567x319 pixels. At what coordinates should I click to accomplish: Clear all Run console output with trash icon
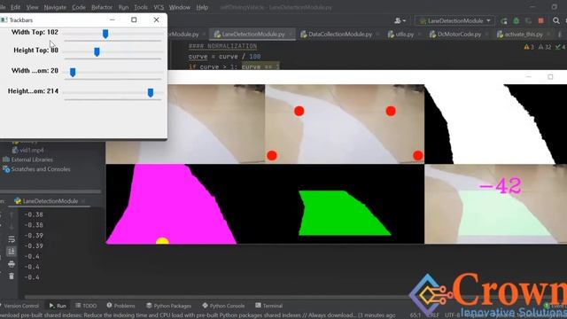(x=12, y=276)
